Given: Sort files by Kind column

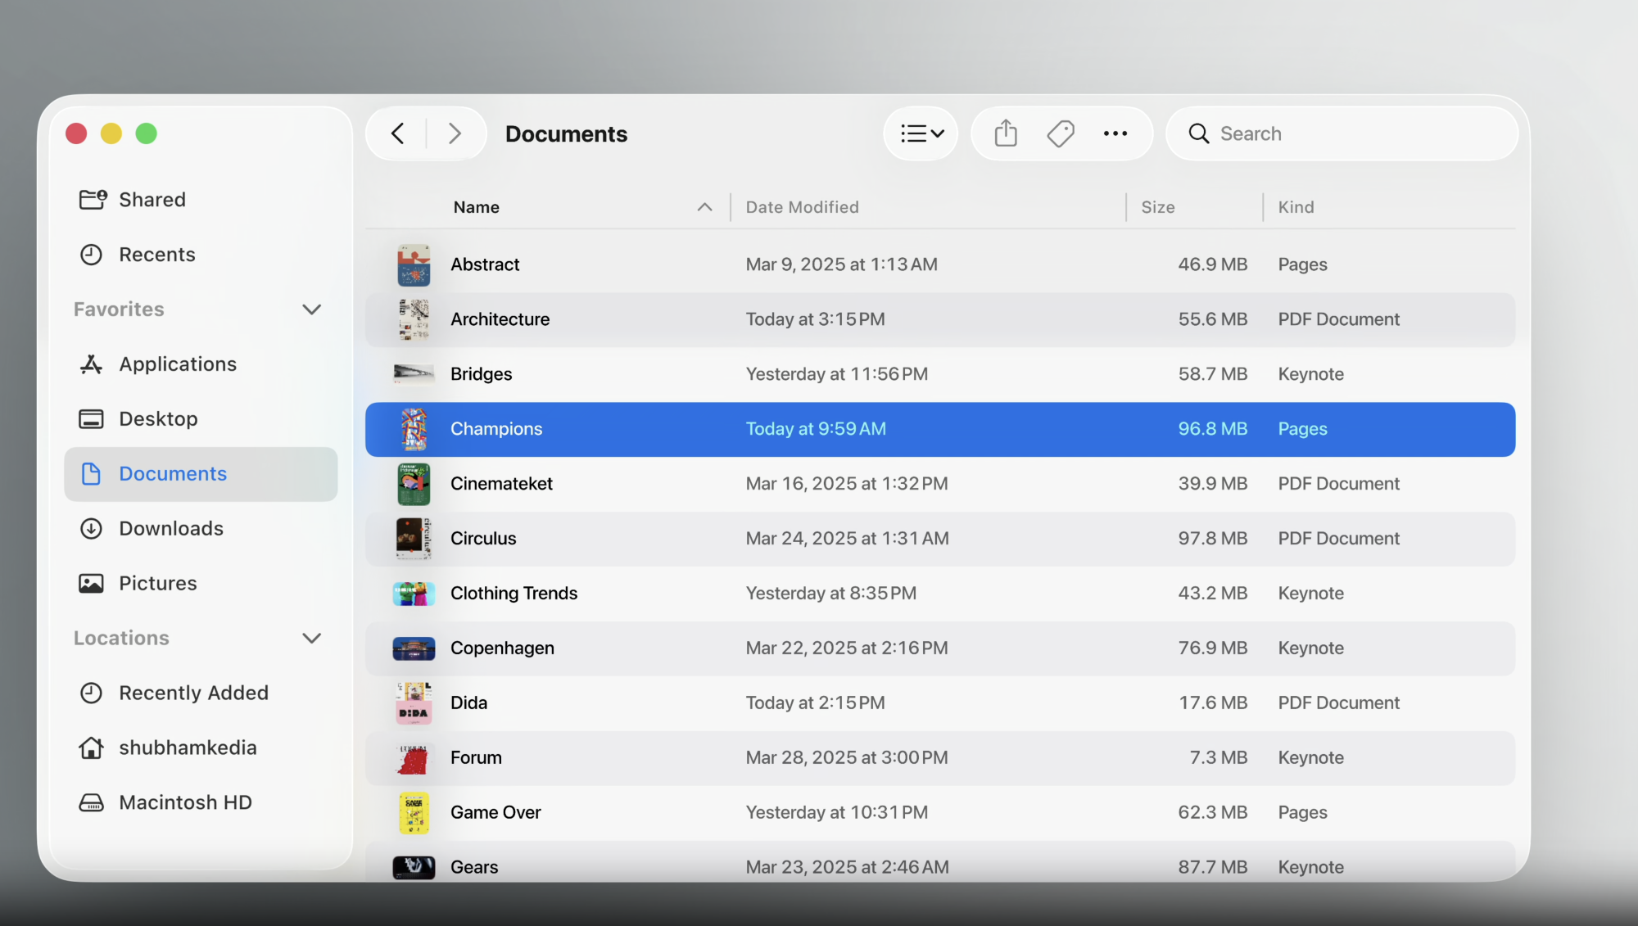Looking at the screenshot, I should [x=1296, y=207].
